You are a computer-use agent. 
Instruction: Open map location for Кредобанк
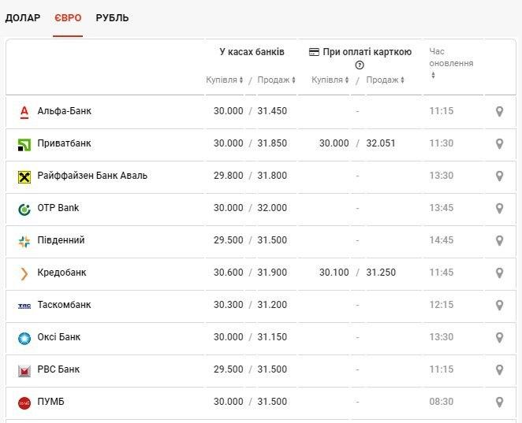coord(498,273)
